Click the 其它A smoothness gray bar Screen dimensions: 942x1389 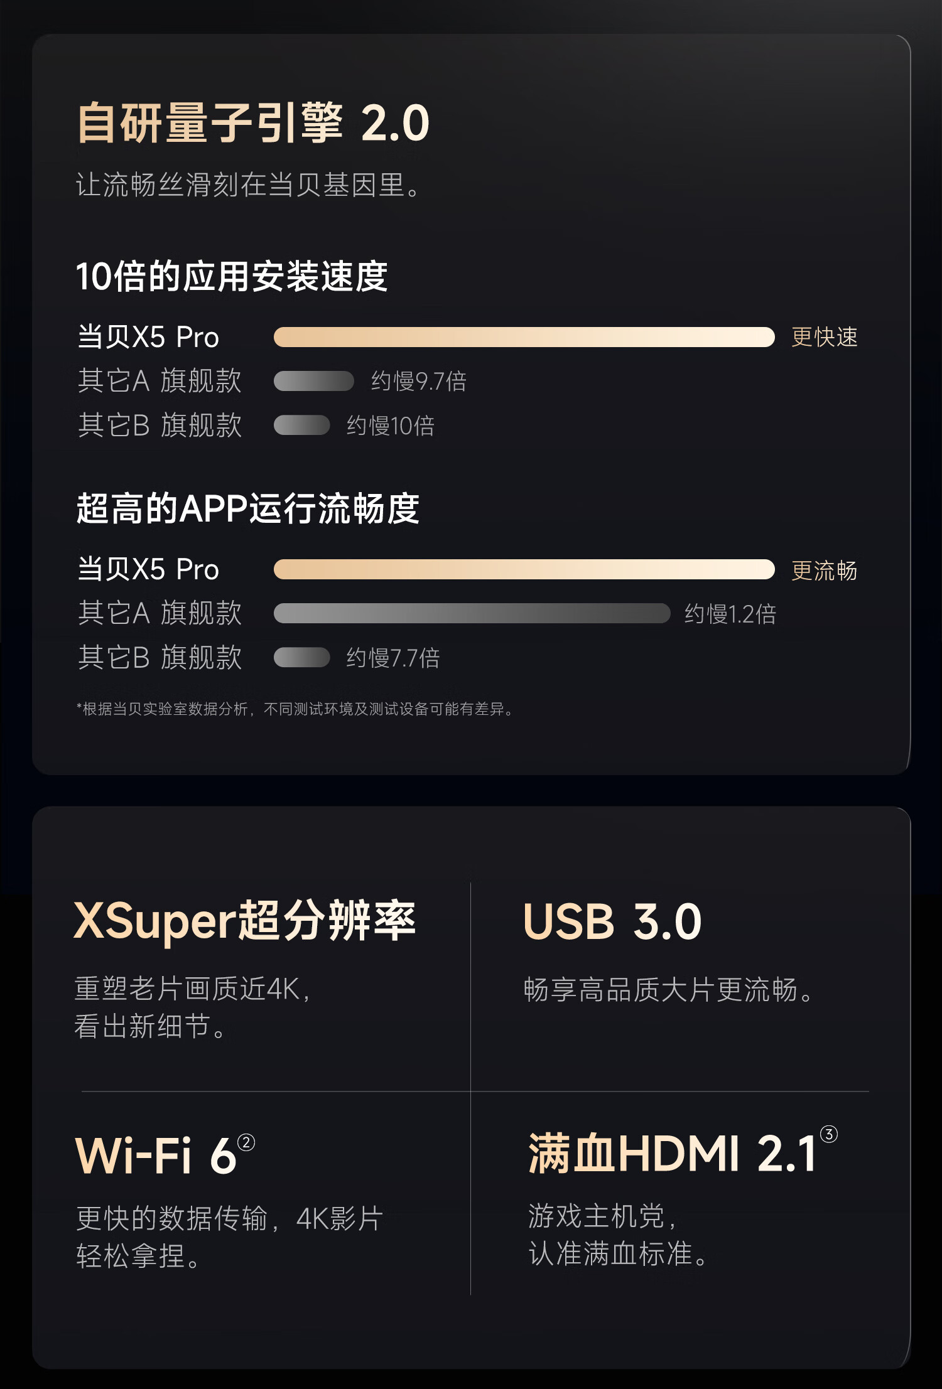tap(472, 613)
